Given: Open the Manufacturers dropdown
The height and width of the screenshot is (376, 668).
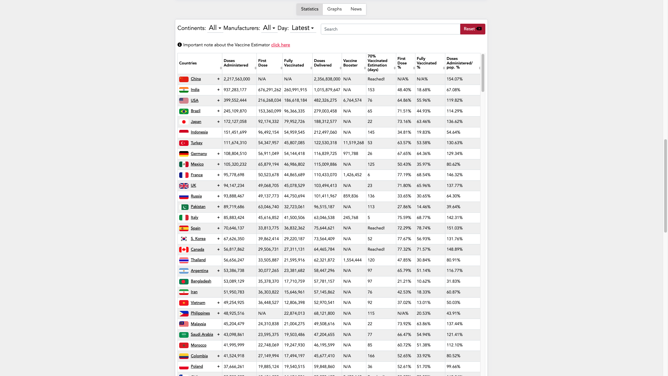Looking at the screenshot, I should tap(269, 28).
